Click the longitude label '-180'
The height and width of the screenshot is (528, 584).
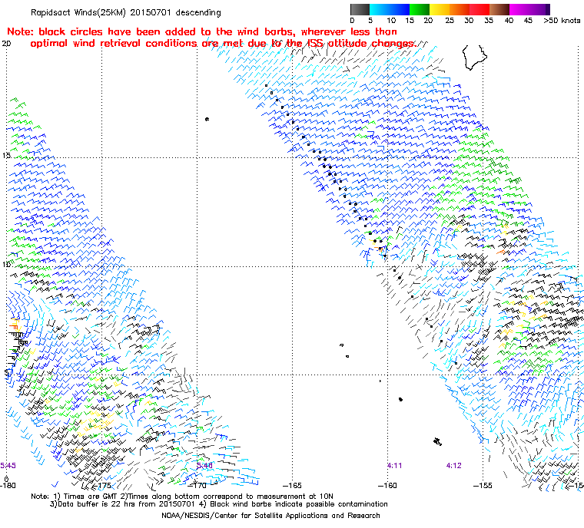click(x=8, y=486)
